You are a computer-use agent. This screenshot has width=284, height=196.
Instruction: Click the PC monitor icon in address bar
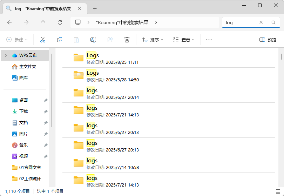(78, 22)
